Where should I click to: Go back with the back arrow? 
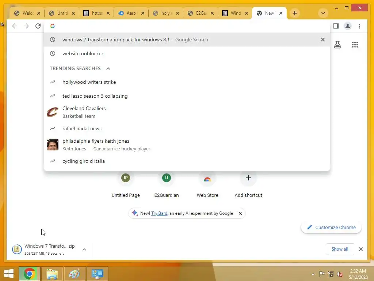(x=15, y=26)
